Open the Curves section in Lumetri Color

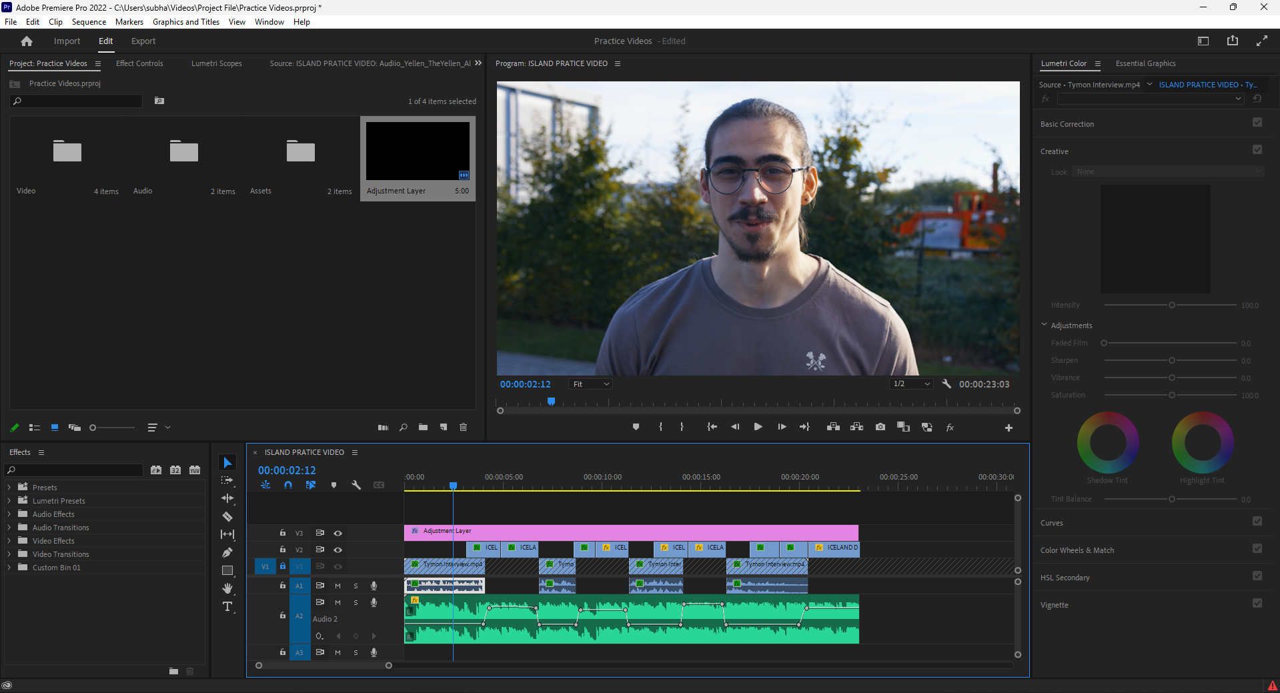(1052, 522)
